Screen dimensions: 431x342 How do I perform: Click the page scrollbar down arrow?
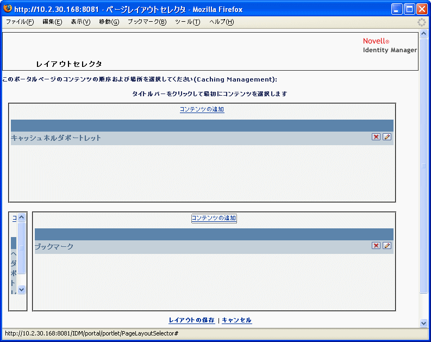point(423,323)
